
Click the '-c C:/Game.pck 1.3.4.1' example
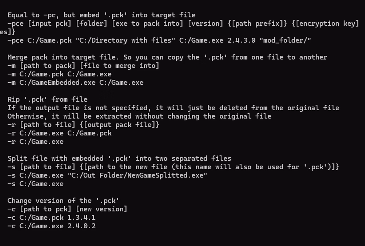52,218
